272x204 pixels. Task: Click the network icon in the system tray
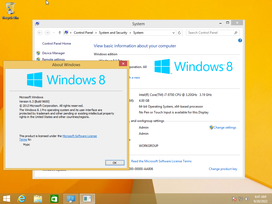(x=240, y=199)
